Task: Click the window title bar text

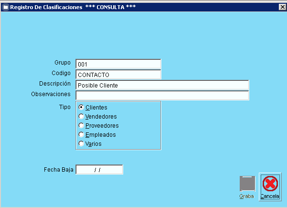Action: point(67,7)
